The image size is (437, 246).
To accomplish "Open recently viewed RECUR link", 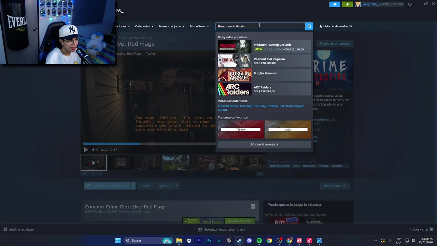I will pos(222,110).
